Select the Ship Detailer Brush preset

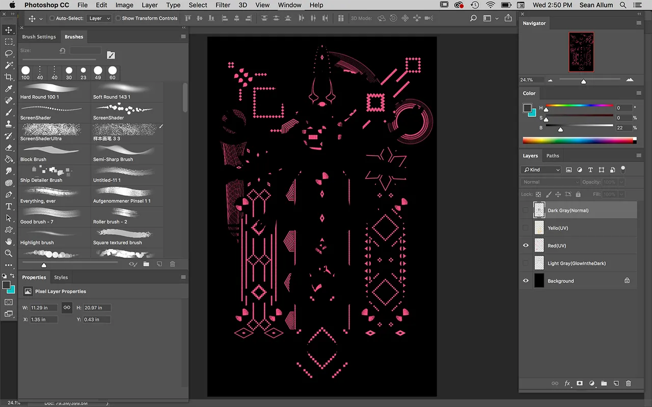tap(55, 175)
